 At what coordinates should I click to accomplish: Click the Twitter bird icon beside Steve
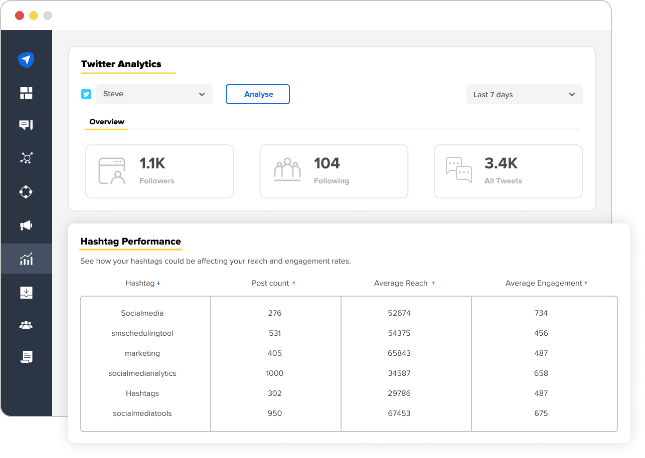tap(86, 94)
